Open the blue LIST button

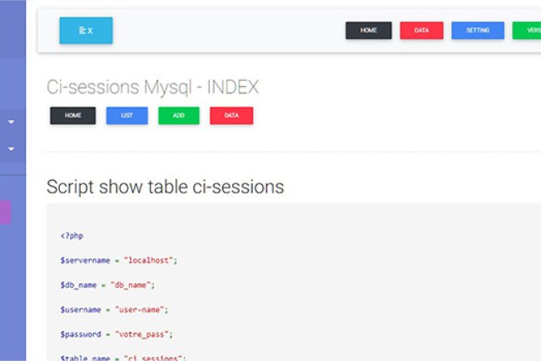coord(127,115)
